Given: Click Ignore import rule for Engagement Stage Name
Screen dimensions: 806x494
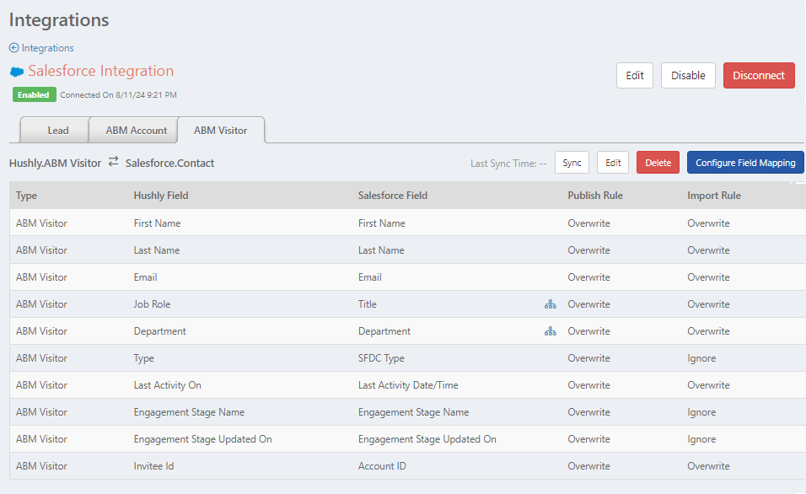Looking at the screenshot, I should [701, 412].
